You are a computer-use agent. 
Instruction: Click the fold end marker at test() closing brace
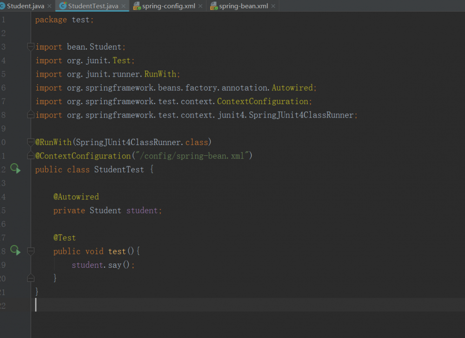pos(31,278)
